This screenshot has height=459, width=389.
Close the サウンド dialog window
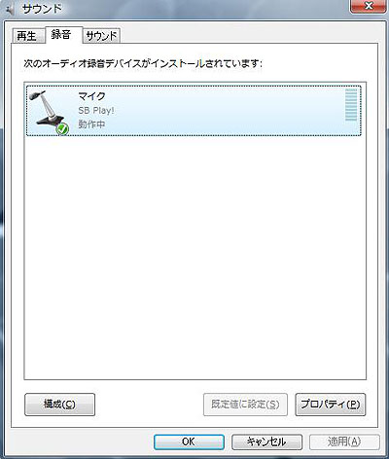(x=369, y=7)
